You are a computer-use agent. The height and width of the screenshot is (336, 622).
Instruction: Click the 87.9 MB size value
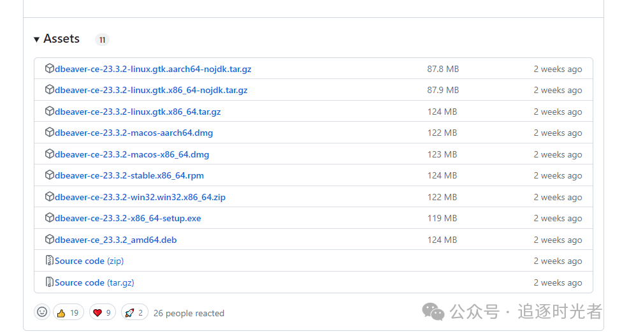pos(443,90)
